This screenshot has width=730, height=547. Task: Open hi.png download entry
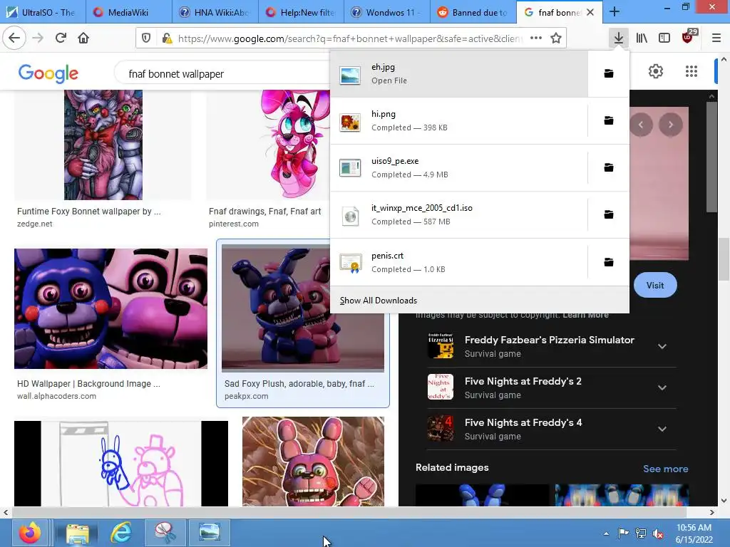pos(459,120)
